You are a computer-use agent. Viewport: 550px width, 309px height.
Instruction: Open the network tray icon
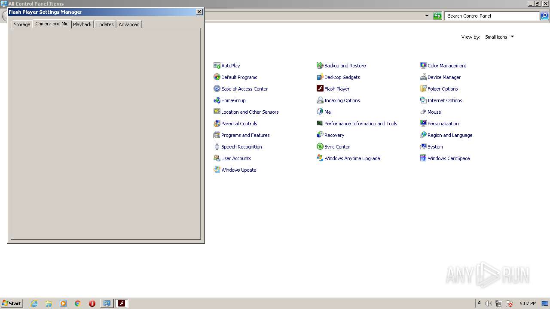[499, 303]
